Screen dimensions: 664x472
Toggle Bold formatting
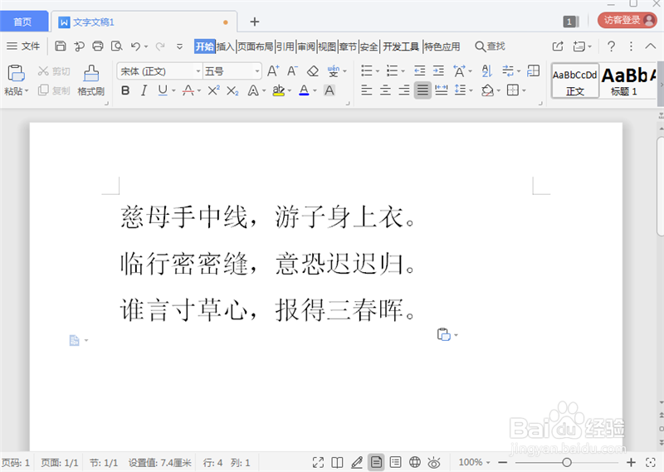125,90
